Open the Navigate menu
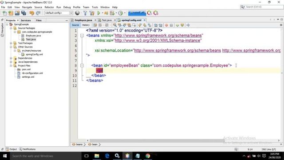The image size is (284, 160). tap(27, 7)
